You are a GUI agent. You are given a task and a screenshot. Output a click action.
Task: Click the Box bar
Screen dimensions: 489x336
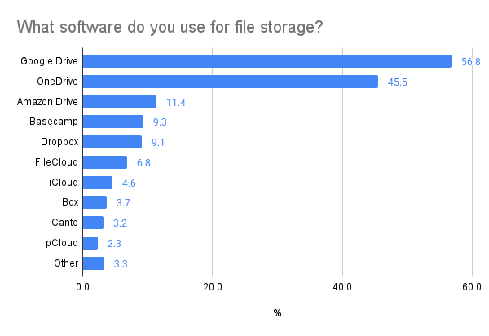coord(95,202)
